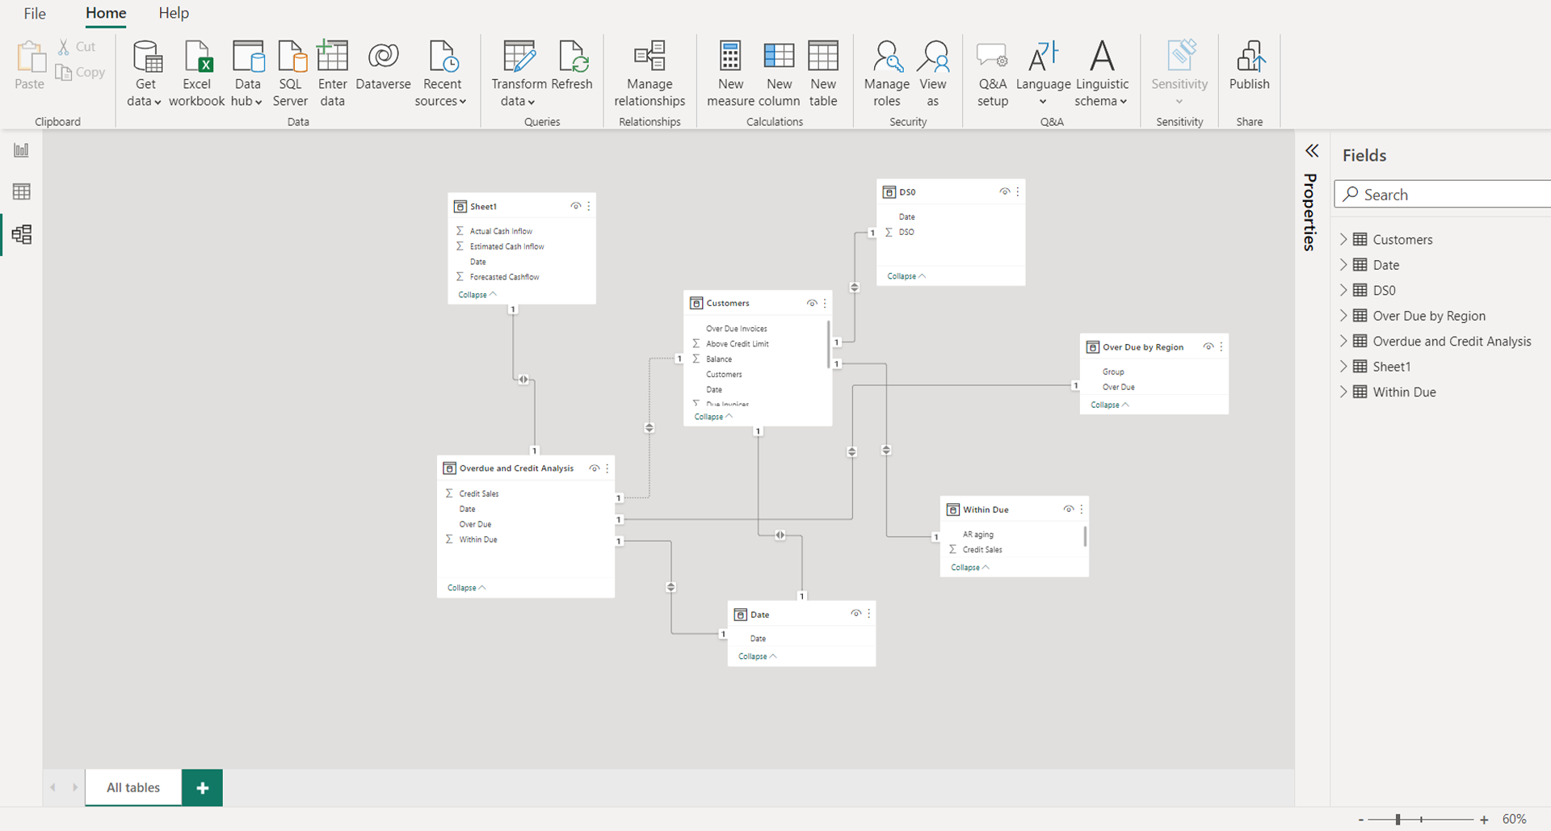This screenshot has width=1551, height=831.
Task: Switch to Model view in sidebar
Action: tap(22, 234)
